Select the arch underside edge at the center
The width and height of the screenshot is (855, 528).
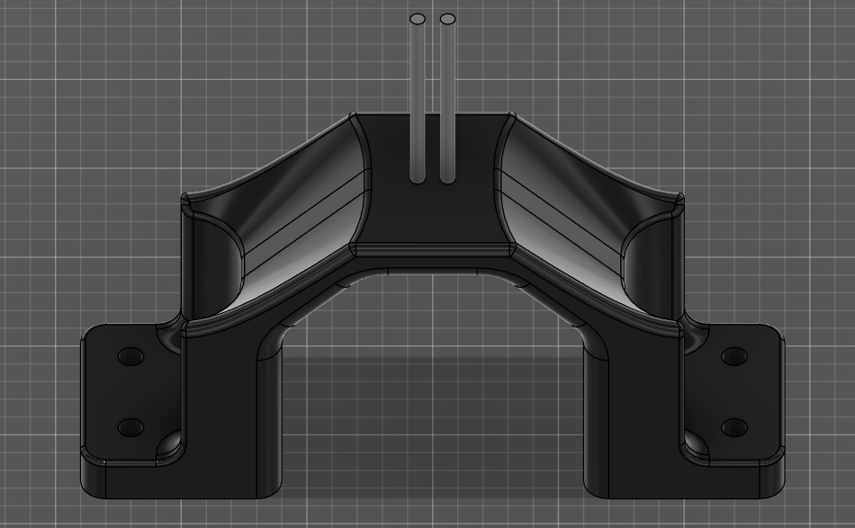(x=432, y=269)
